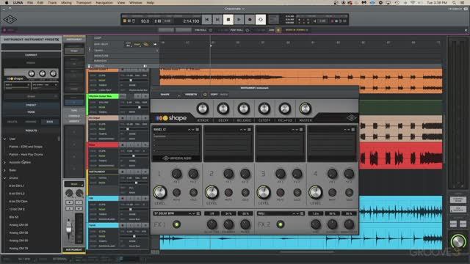Click the Copy button in Shape header
Image resolution: width=470 pixels, height=264 pixels.
214,95
